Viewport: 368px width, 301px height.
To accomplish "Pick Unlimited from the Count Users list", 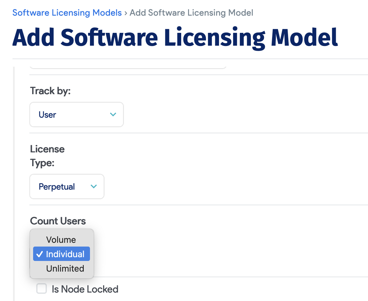I will coord(65,268).
